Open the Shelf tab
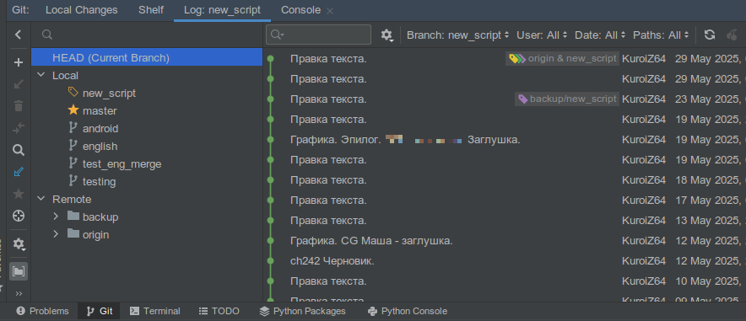The width and height of the screenshot is (746, 321). pos(151,10)
